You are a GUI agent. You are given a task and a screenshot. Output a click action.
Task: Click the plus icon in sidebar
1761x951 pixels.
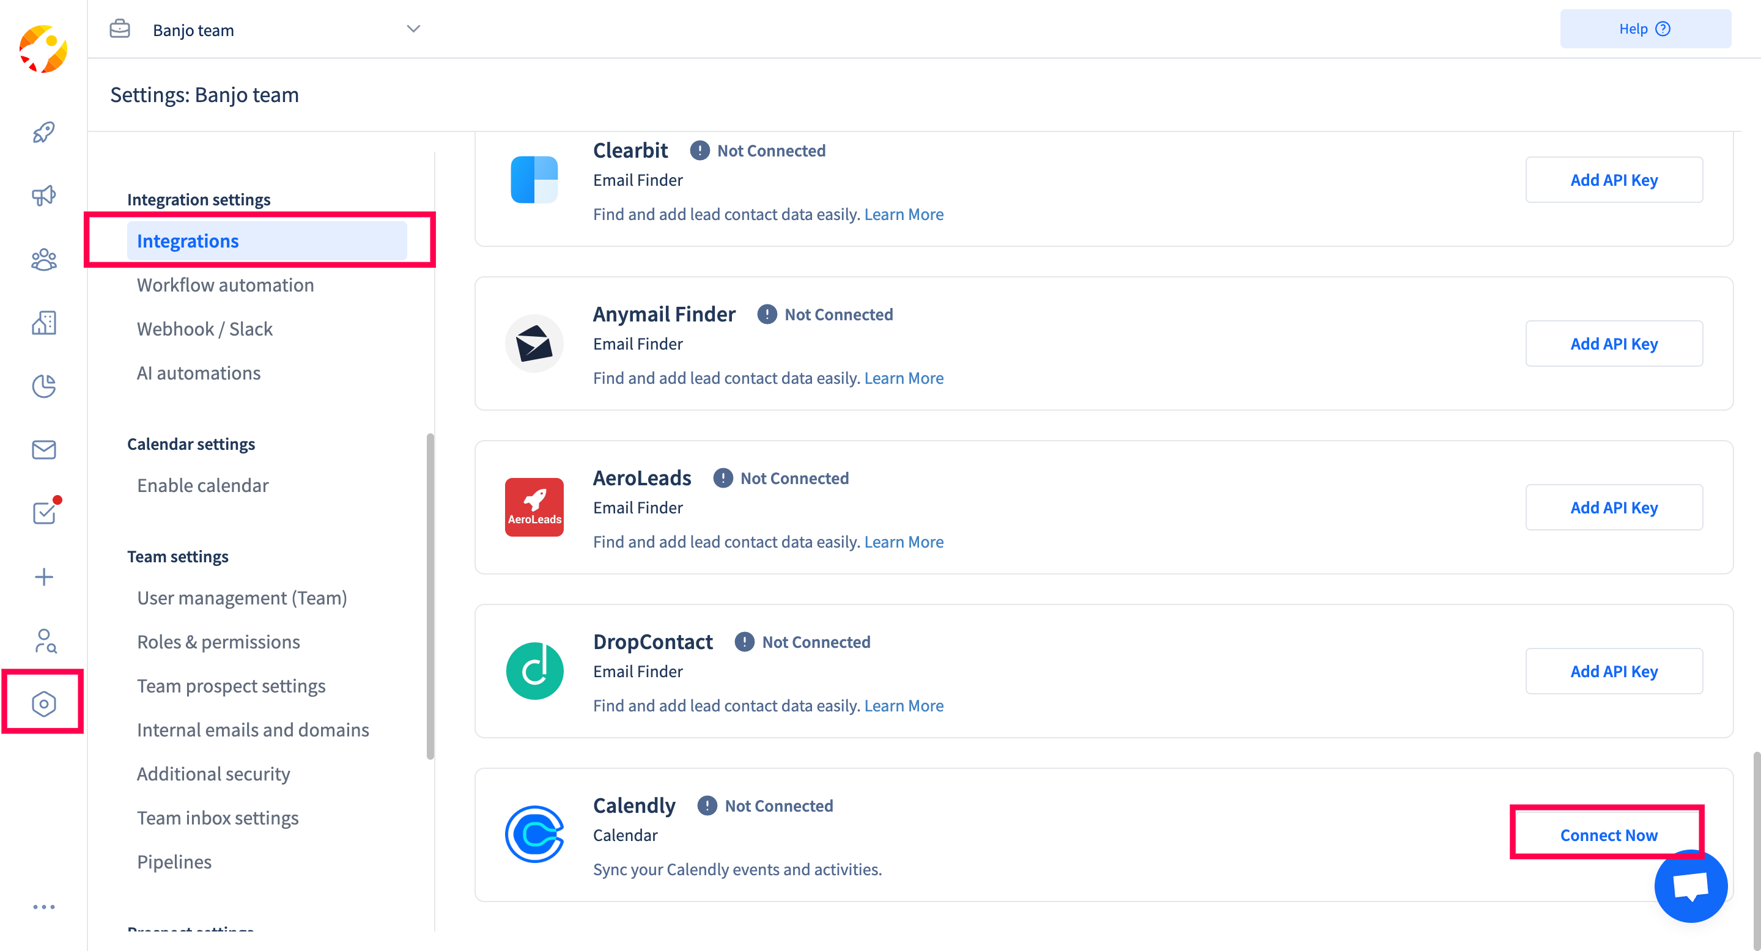pyautogui.click(x=44, y=576)
